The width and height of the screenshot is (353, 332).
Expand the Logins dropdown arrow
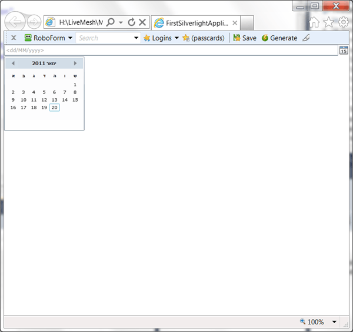coord(176,38)
